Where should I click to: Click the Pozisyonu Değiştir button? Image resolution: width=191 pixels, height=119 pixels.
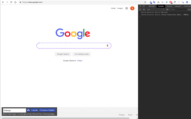(x=47, y=110)
